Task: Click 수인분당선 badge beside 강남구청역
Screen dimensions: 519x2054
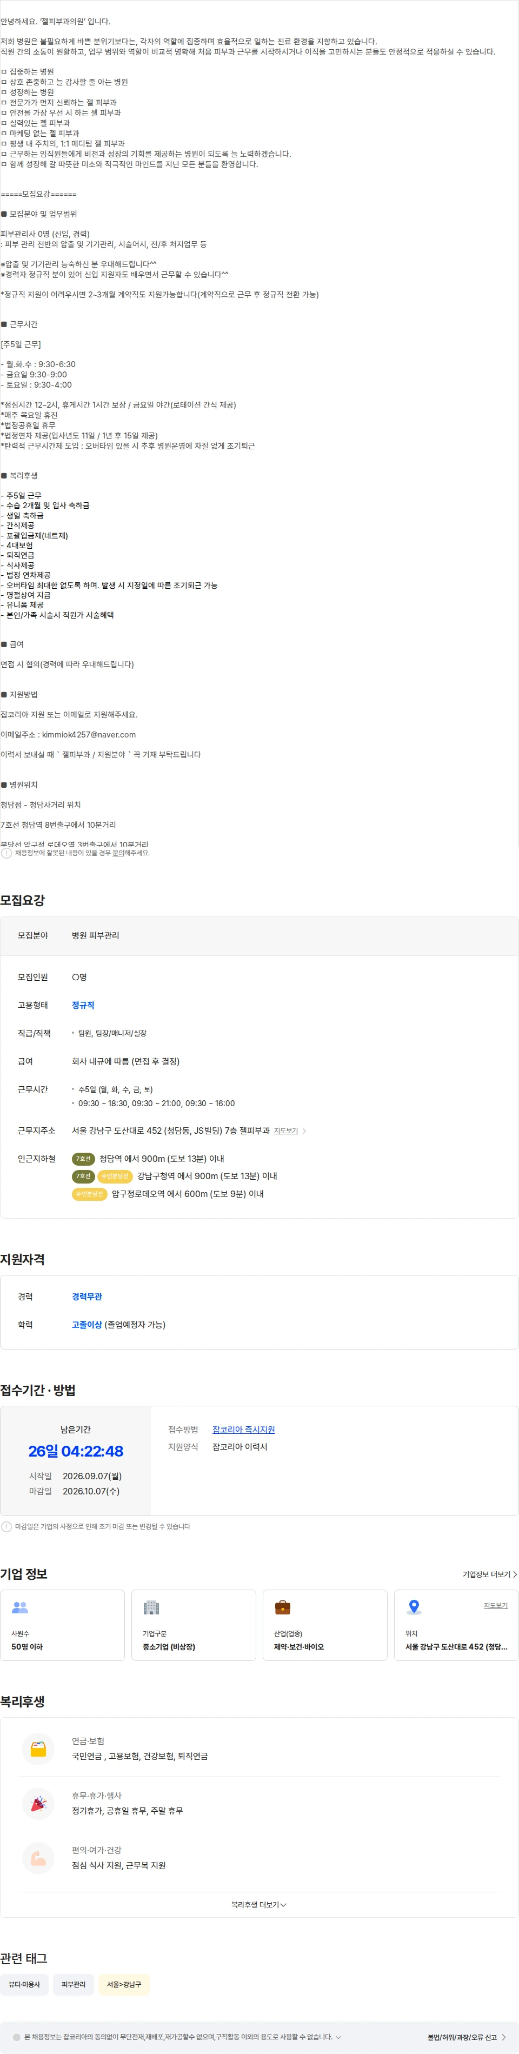Action: click(x=116, y=1176)
